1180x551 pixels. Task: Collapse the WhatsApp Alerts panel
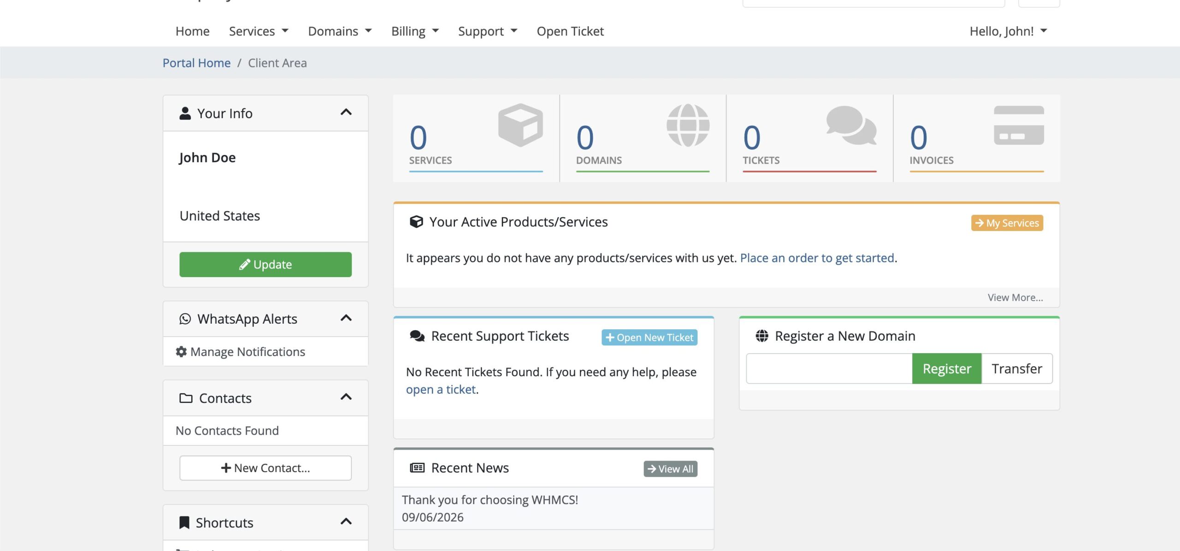pos(346,318)
